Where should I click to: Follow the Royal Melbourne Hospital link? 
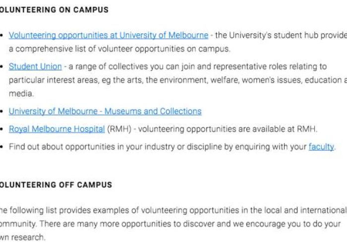click(57, 129)
